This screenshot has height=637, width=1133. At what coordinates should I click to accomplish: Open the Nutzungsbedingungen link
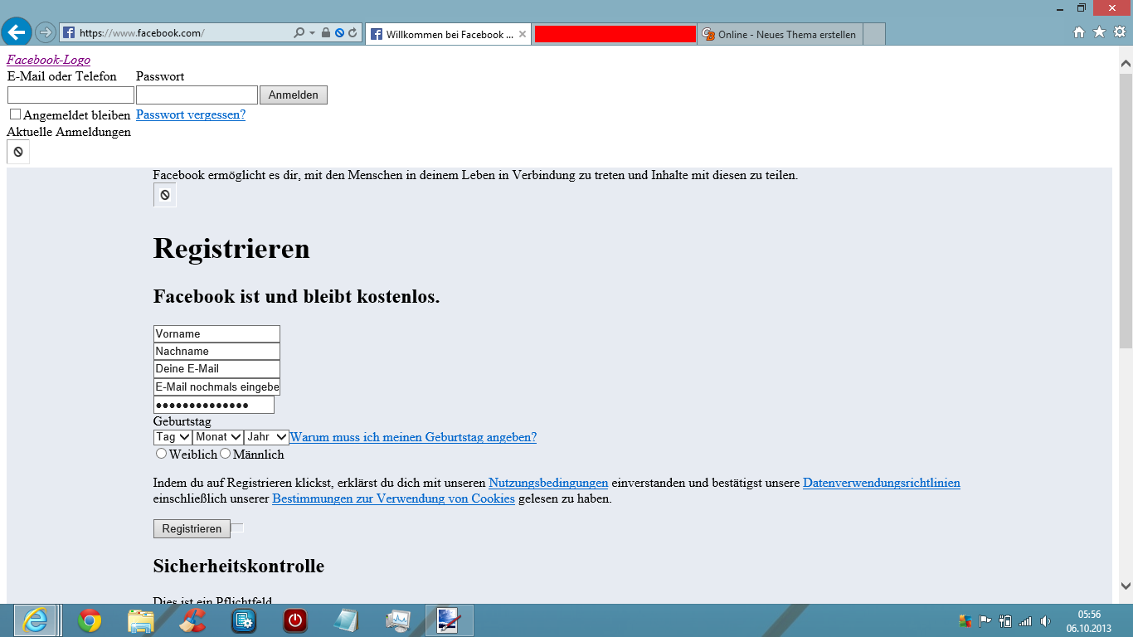click(x=548, y=483)
